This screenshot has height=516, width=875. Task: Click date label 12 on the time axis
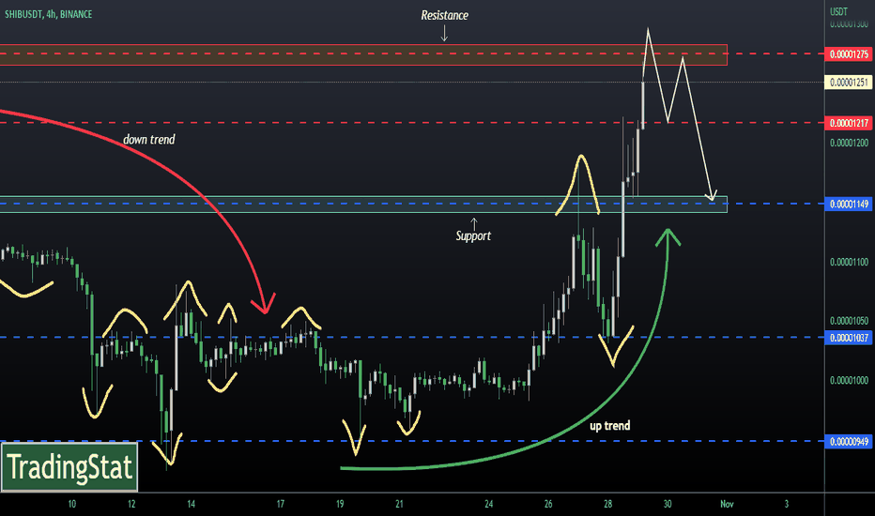click(x=131, y=504)
